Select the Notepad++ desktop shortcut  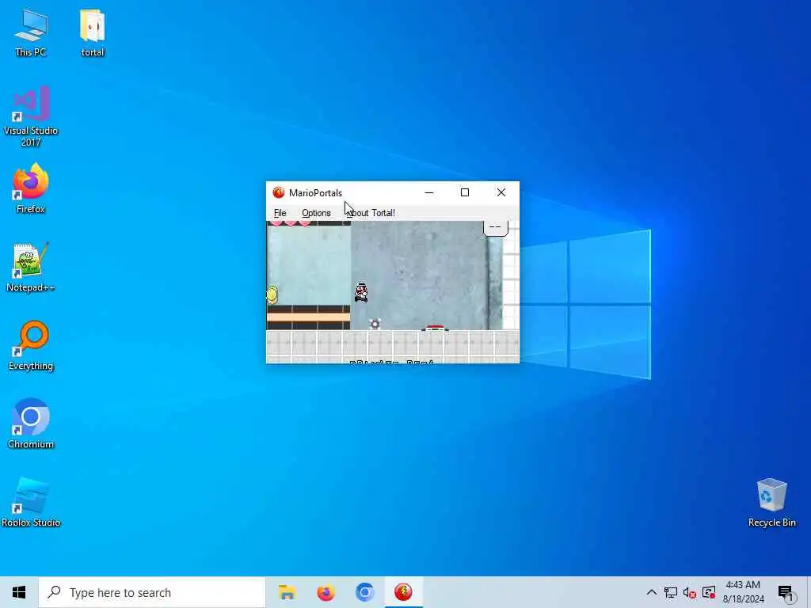[x=31, y=267]
